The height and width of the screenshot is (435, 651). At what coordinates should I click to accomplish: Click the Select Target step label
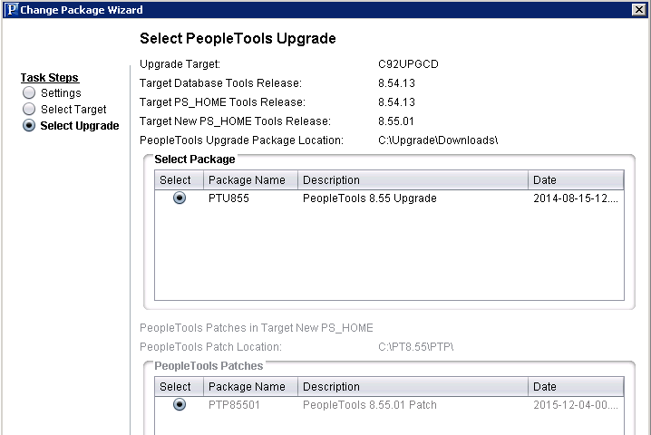coord(73,109)
